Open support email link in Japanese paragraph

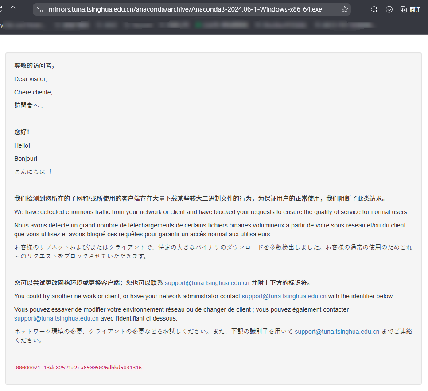(337, 332)
